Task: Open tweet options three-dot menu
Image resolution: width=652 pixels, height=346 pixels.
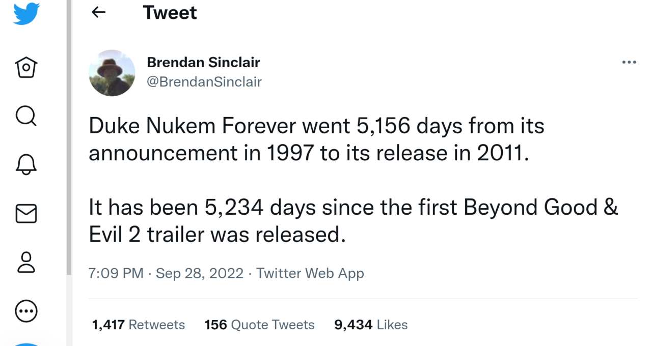Action: 629,63
